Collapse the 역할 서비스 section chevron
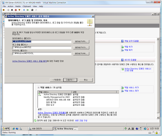This screenshot has width=162, height=136. 38,88
